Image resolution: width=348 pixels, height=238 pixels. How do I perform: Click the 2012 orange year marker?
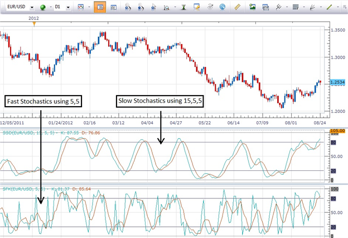34,23
